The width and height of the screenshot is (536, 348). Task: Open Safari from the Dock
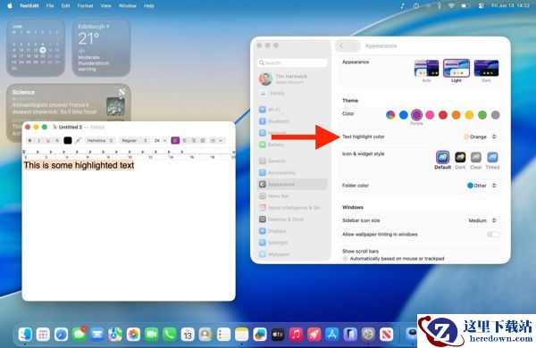61,335
